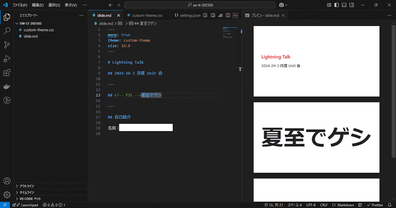The width and height of the screenshot is (396, 208).
Task: Click the ## 夏至でゲシ breadcrumb
Action: tap(143, 23)
